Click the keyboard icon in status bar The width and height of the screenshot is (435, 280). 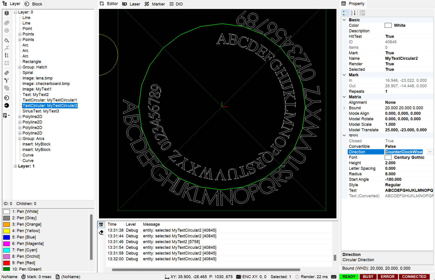pyautogui.click(x=334, y=277)
